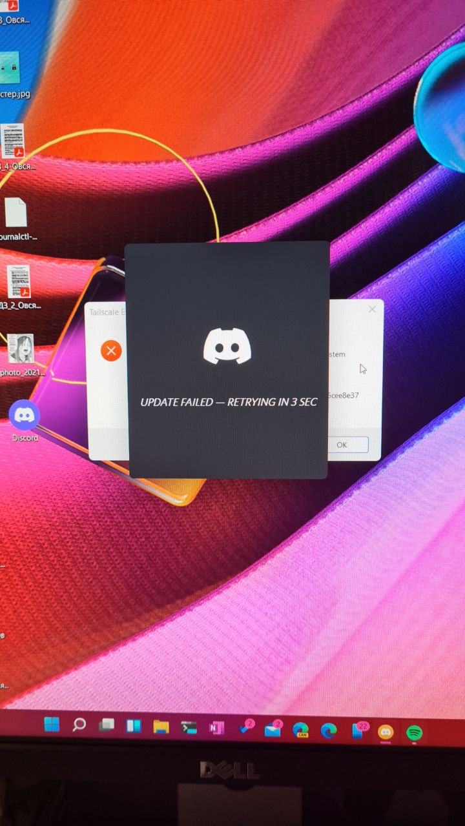Open OneNote from the taskbar
This screenshot has height=826, width=465.
point(216,728)
